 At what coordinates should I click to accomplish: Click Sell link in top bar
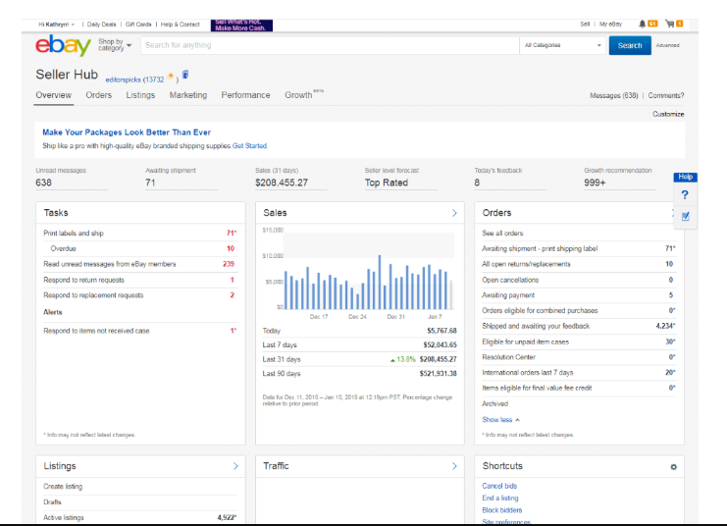pos(585,25)
